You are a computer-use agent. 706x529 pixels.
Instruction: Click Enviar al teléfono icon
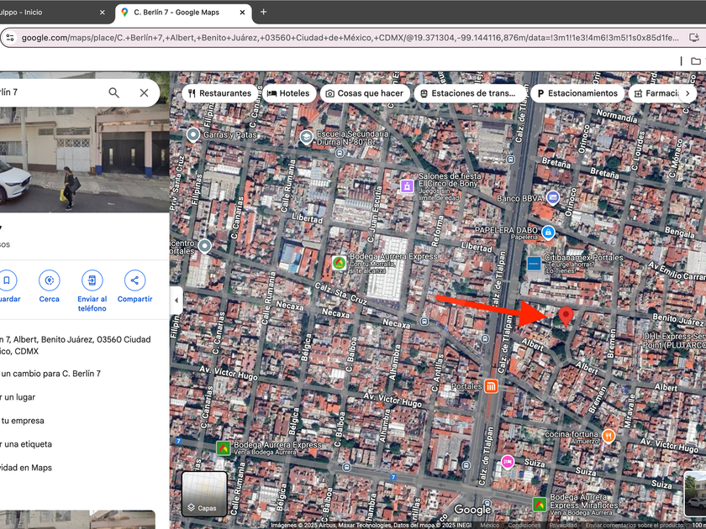(92, 280)
